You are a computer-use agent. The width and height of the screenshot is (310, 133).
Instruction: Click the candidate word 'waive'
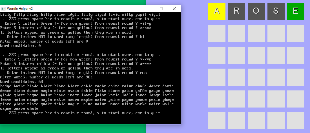pyautogui.click(x=168, y=104)
